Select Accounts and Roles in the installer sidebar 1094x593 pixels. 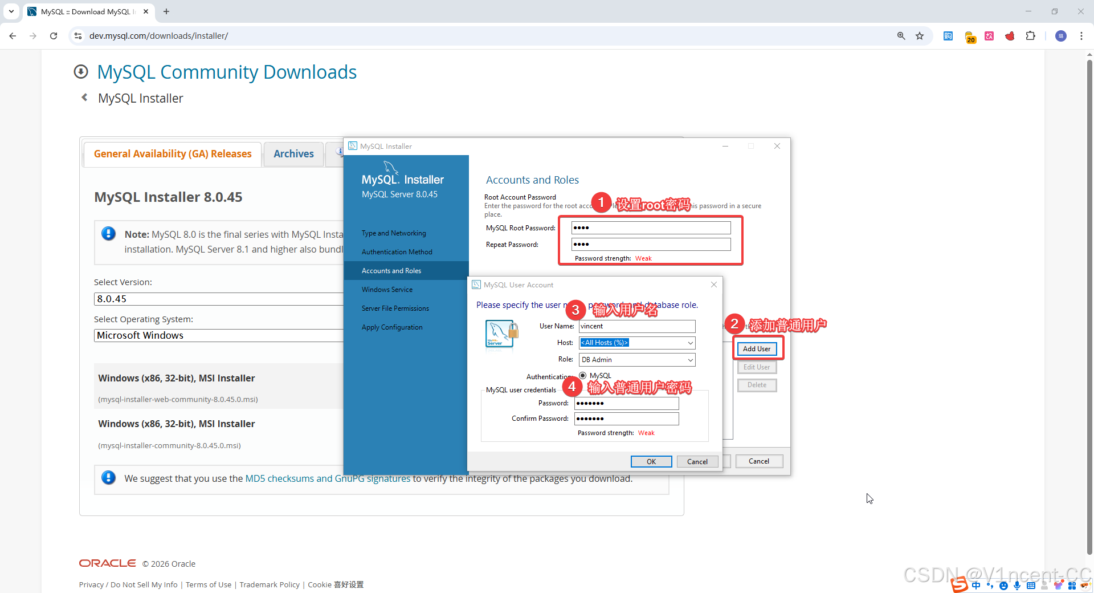click(x=406, y=271)
